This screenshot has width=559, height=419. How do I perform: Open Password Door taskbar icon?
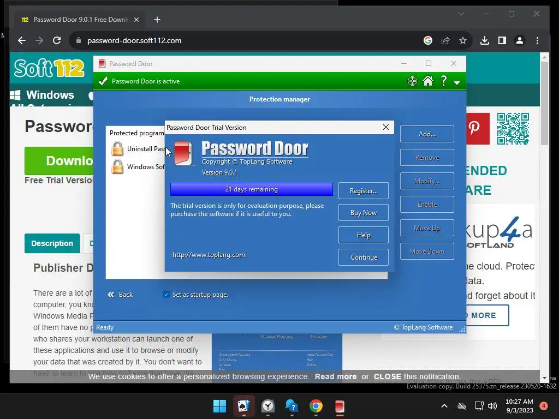[340, 406]
